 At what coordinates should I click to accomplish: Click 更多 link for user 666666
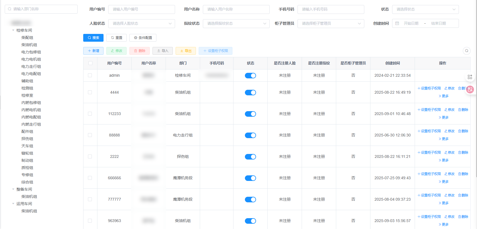click(x=444, y=182)
